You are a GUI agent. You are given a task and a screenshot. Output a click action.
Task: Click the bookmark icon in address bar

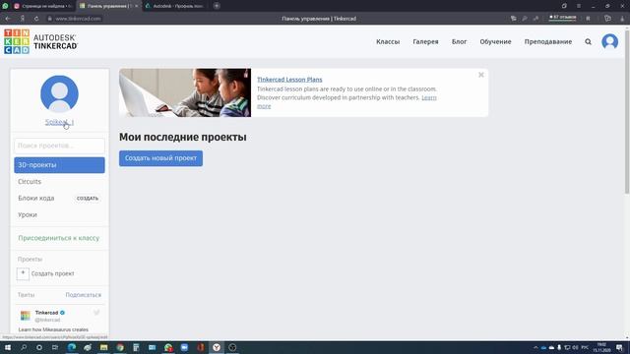pos(588,19)
